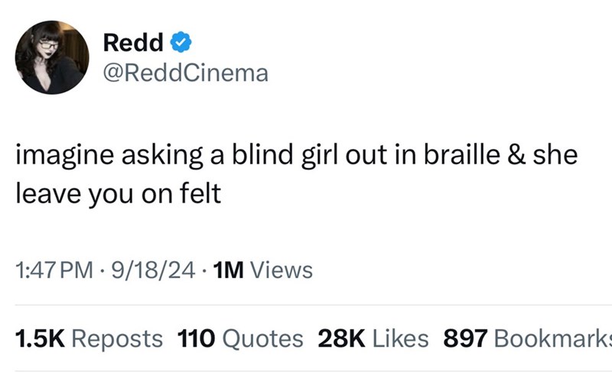View the Quotes label link
Image resolution: width=612 pixels, height=372 pixels.
[260, 338]
